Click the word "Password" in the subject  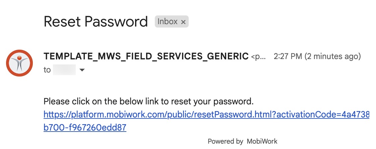click(x=116, y=22)
